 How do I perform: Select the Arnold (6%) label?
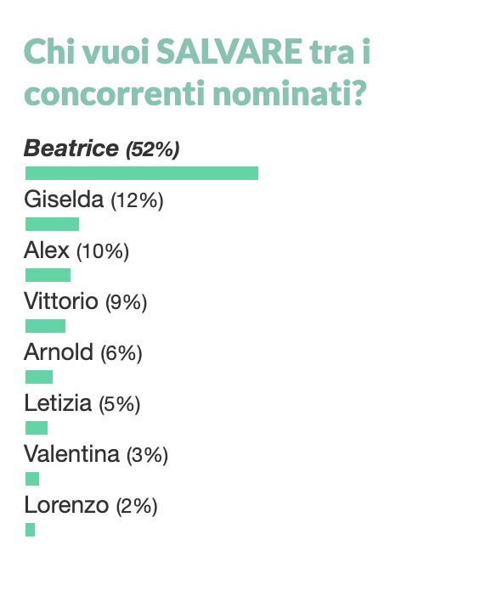[x=83, y=352]
